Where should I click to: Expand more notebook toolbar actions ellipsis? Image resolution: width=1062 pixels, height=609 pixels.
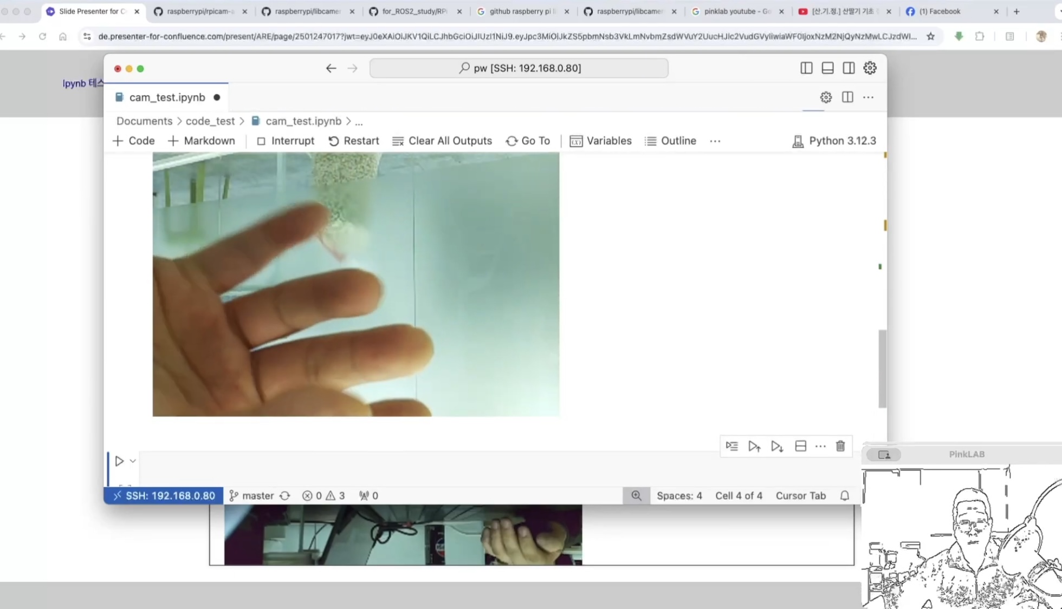pyautogui.click(x=715, y=141)
